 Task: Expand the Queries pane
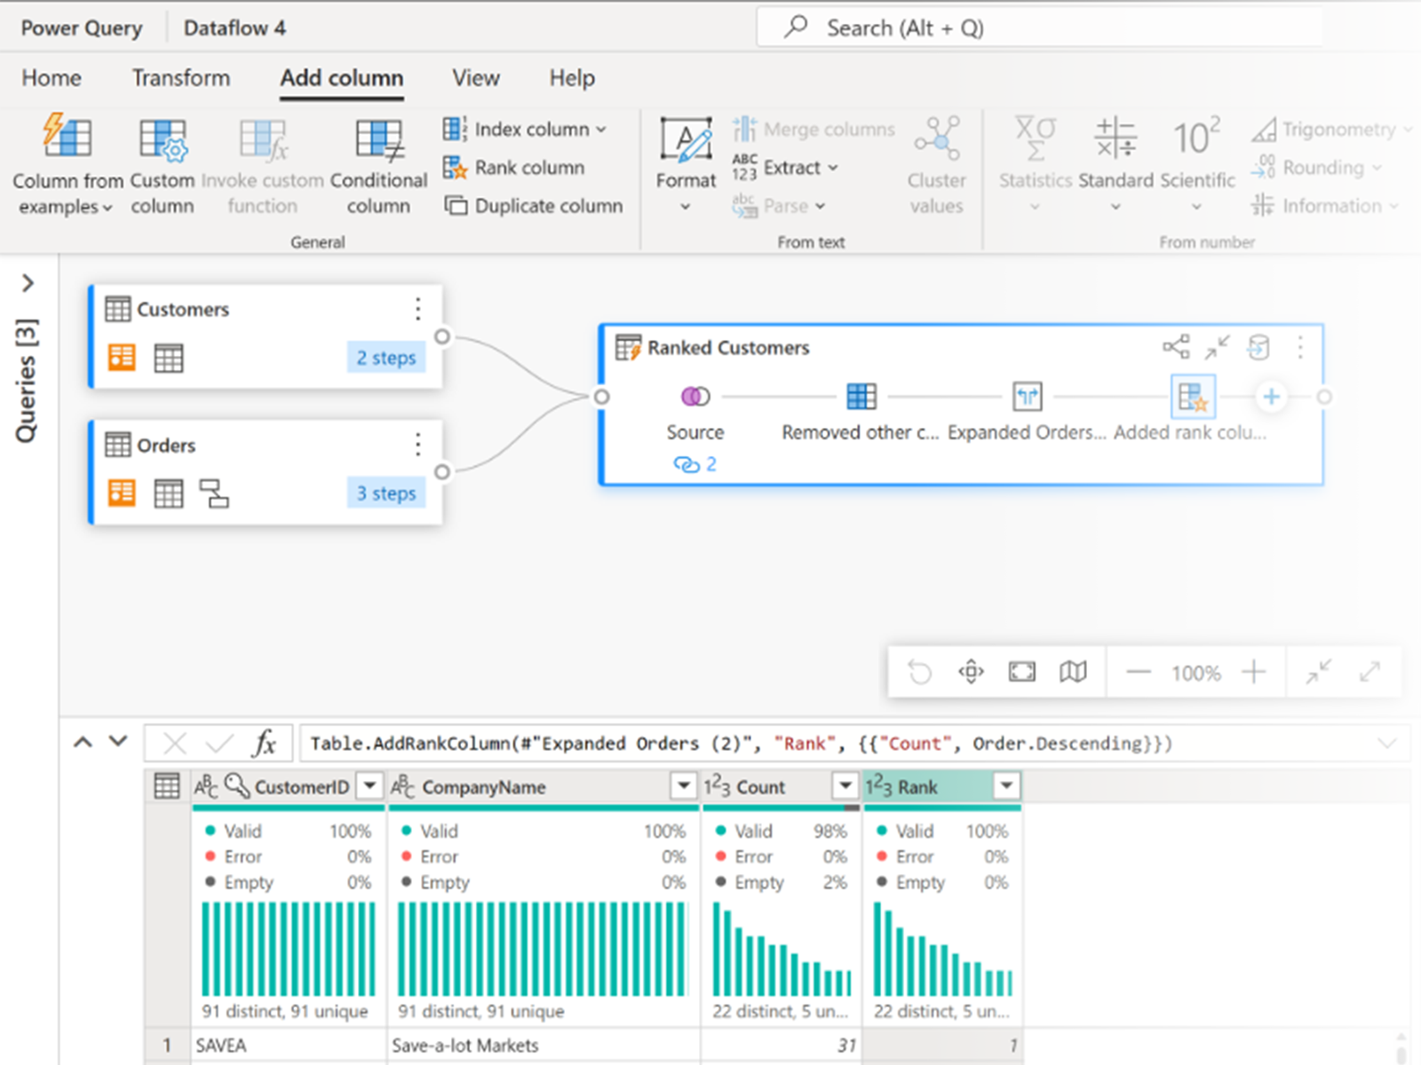[x=28, y=283]
